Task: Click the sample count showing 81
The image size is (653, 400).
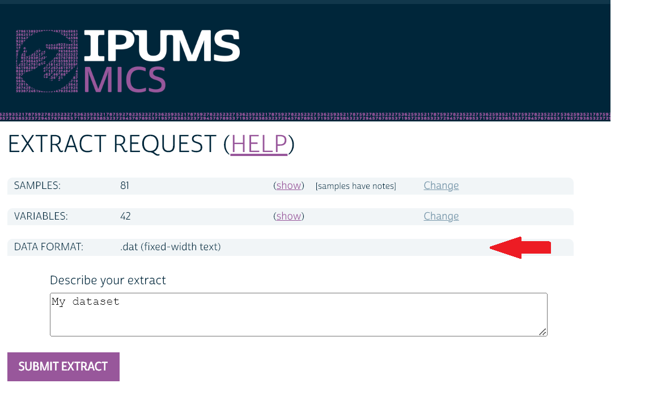Action: tap(125, 186)
